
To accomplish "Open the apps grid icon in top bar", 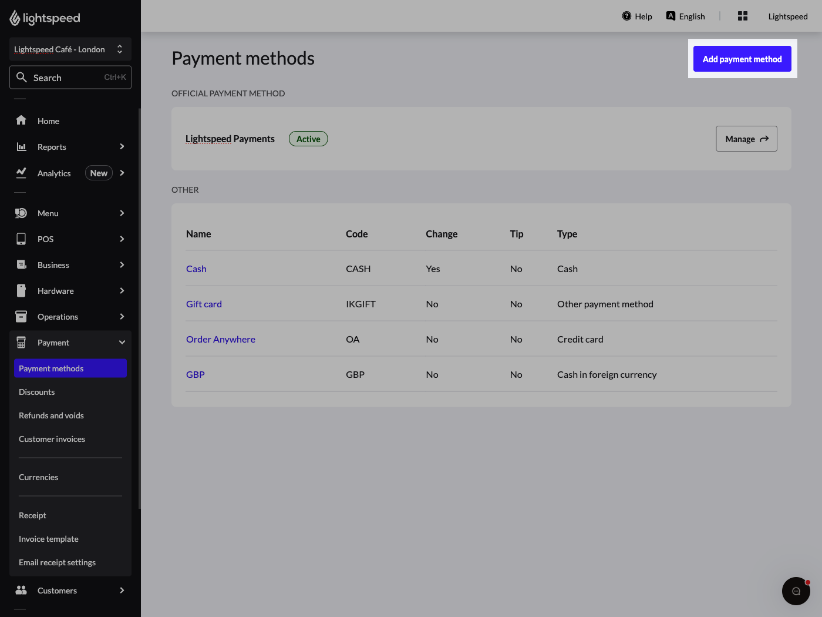I will [742, 16].
